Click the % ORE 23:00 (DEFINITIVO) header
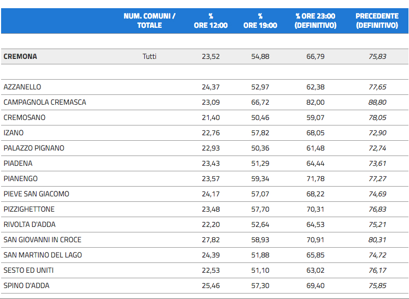The width and height of the screenshot is (409, 299). pyautogui.click(x=315, y=21)
